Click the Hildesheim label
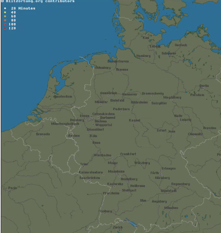221x233 pixels. coord(139,102)
